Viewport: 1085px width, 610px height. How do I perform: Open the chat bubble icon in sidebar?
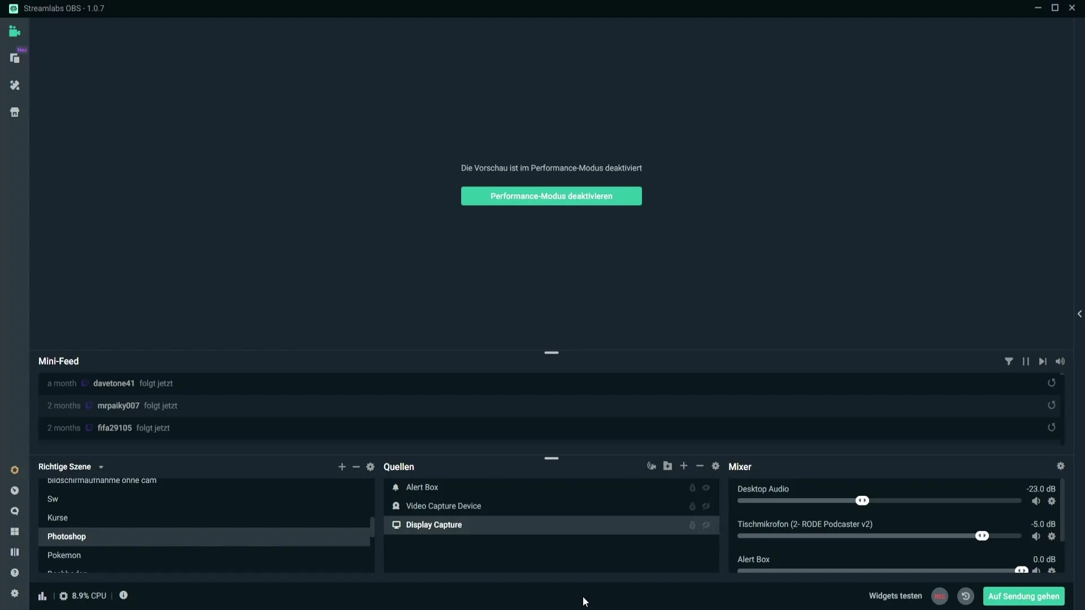coord(15,511)
